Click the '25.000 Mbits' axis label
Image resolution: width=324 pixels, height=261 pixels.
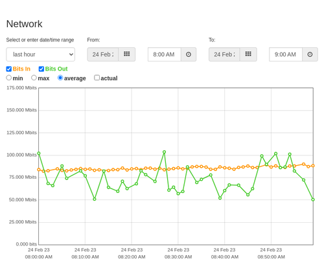pyautogui.click(x=23, y=222)
